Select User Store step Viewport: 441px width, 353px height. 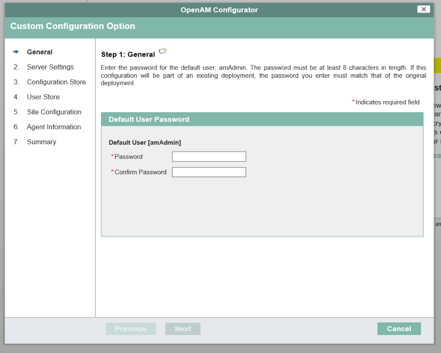[x=43, y=97]
